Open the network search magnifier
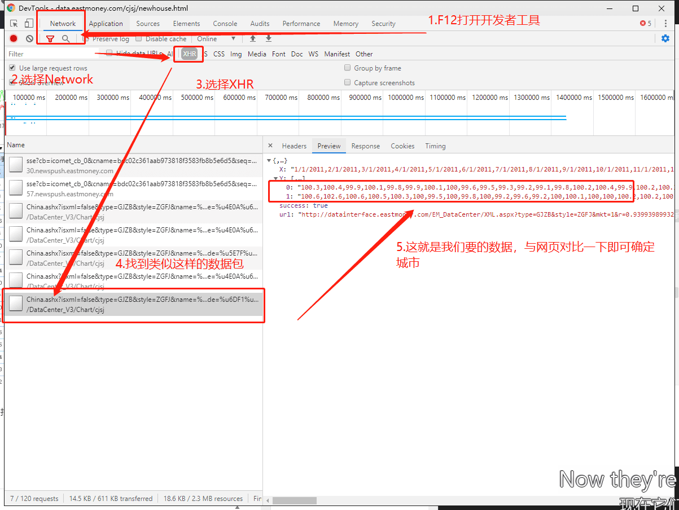This screenshot has height=510, width=679. click(66, 39)
